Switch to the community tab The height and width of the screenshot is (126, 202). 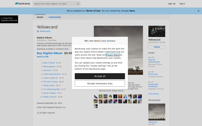[55, 17]
